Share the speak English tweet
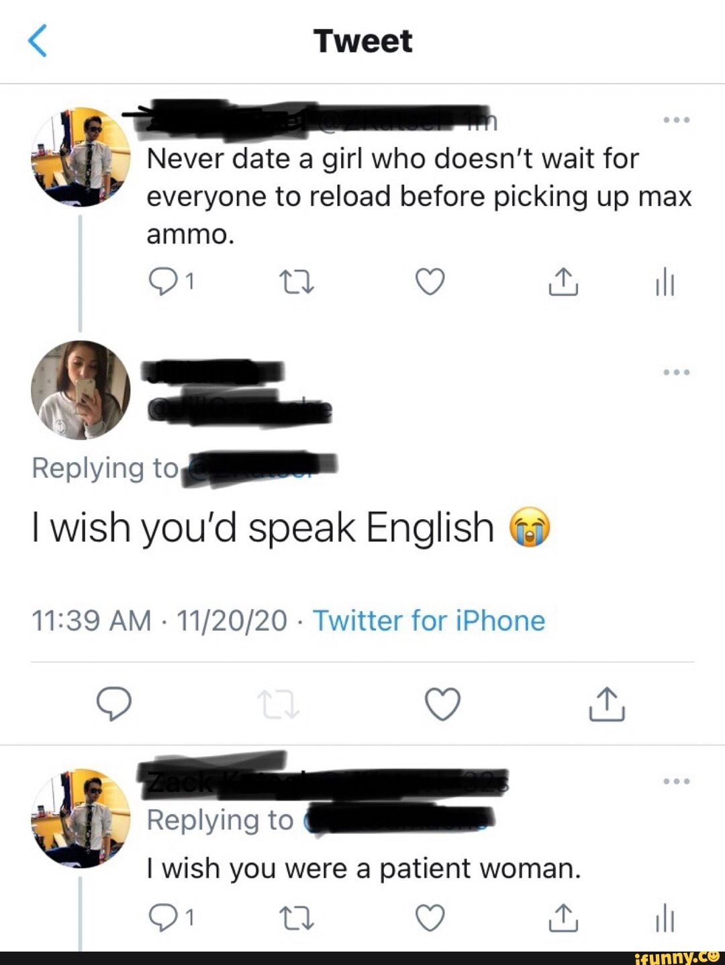 click(607, 704)
